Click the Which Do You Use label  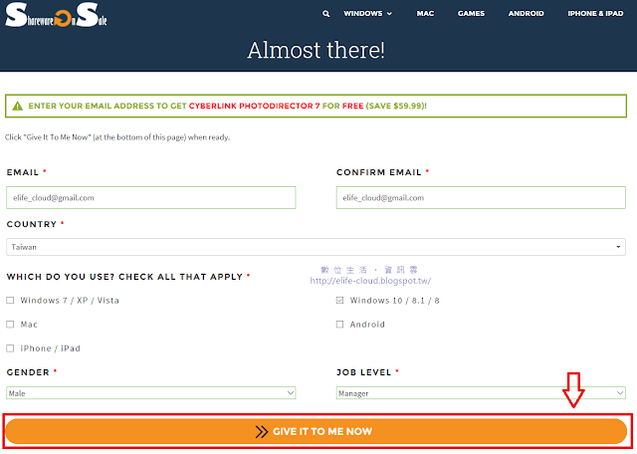pyautogui.click(x=124, y=277)
